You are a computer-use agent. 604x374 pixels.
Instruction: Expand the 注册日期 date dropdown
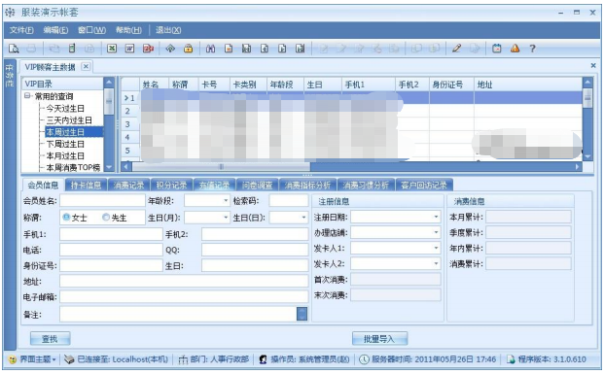click(436, 217)
